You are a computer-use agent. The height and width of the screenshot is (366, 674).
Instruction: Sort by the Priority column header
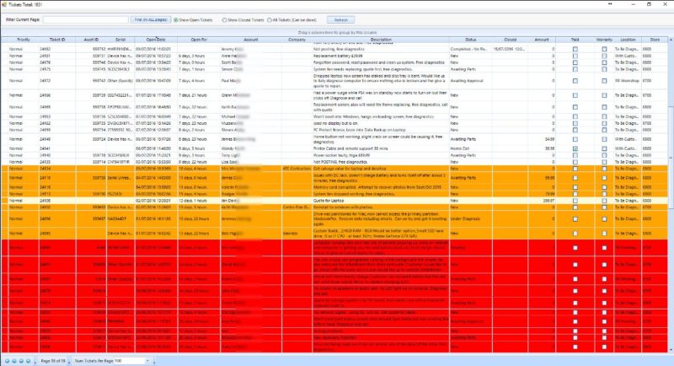tap(24, 40)
